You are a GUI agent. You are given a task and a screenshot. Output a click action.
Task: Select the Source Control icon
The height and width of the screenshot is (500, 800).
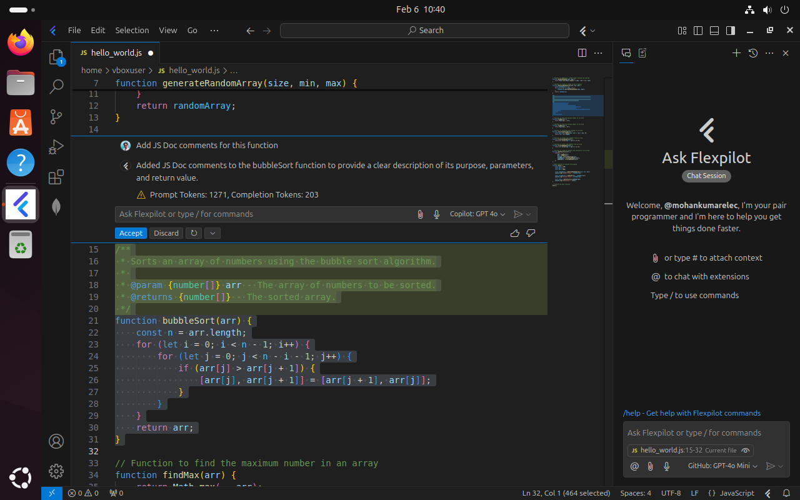[x=56, y=117]
